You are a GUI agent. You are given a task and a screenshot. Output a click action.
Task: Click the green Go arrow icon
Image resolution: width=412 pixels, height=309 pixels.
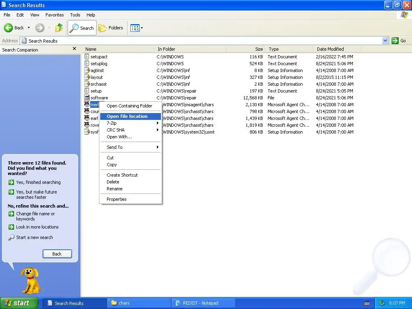coord(395,41)
